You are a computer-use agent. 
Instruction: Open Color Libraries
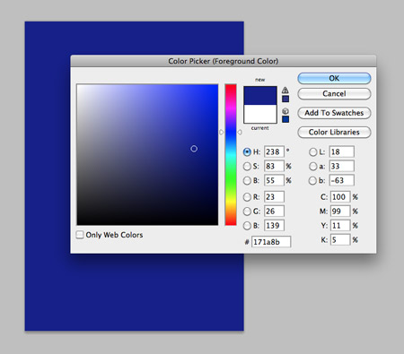coord(334,132)
